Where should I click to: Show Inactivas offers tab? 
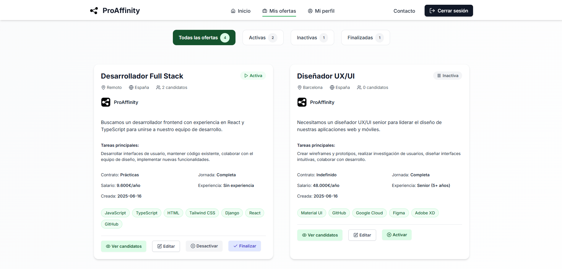312,38
